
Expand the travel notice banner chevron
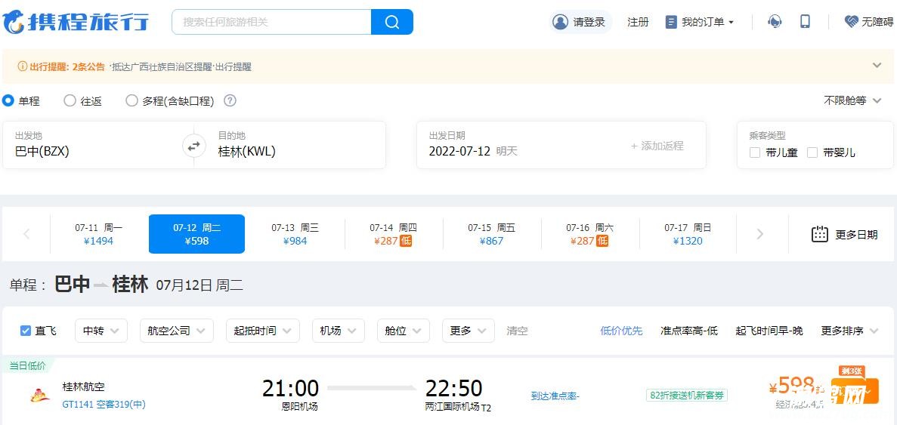pos(877,66)
